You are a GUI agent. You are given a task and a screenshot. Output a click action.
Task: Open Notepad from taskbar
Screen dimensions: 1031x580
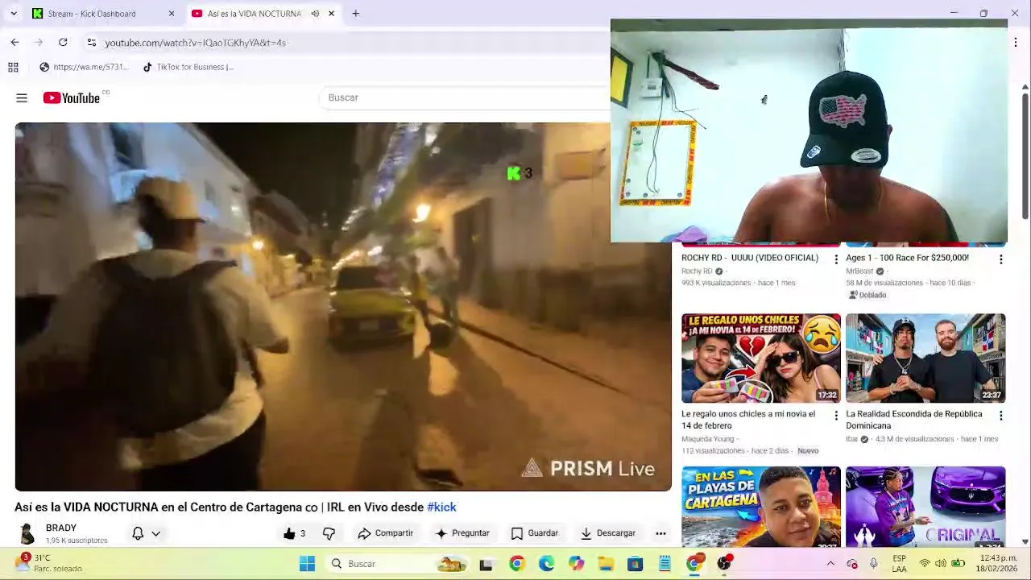665,564
